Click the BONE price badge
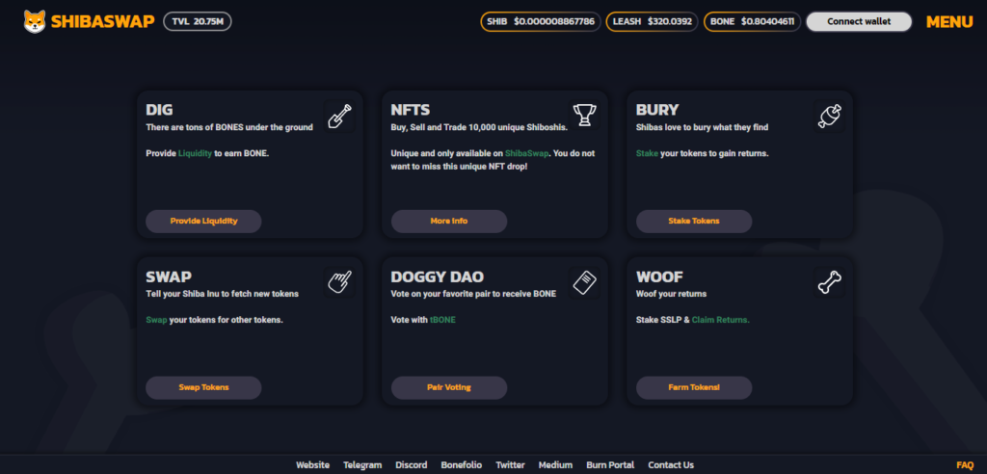Viewport: 987px width, 474px height. (752, 21)
